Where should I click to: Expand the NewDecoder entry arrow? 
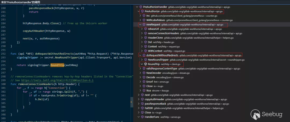click(140, 73)
